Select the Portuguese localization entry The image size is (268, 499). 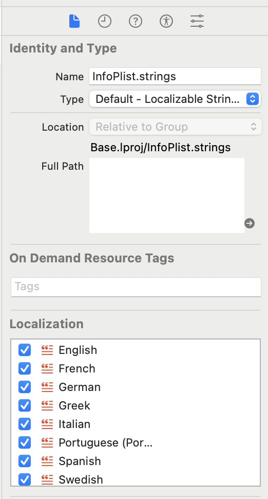click(x=136, y=442)
